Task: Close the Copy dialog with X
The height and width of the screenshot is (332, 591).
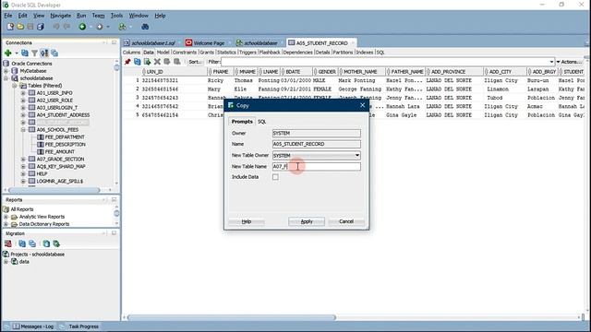Action: tap(363, 105)
